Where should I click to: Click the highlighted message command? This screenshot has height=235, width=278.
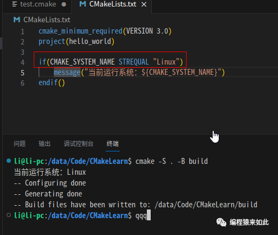67,72
